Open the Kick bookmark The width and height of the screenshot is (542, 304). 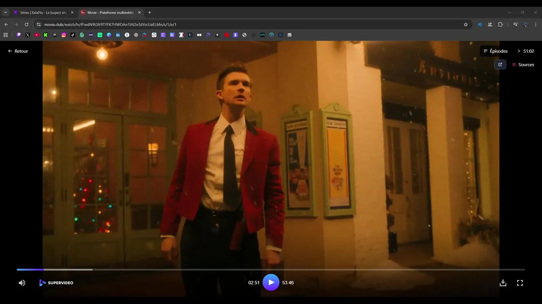coord(46,35)
